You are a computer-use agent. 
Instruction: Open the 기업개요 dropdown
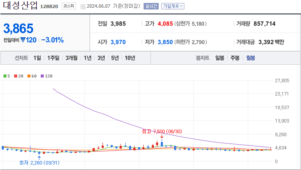173,6
